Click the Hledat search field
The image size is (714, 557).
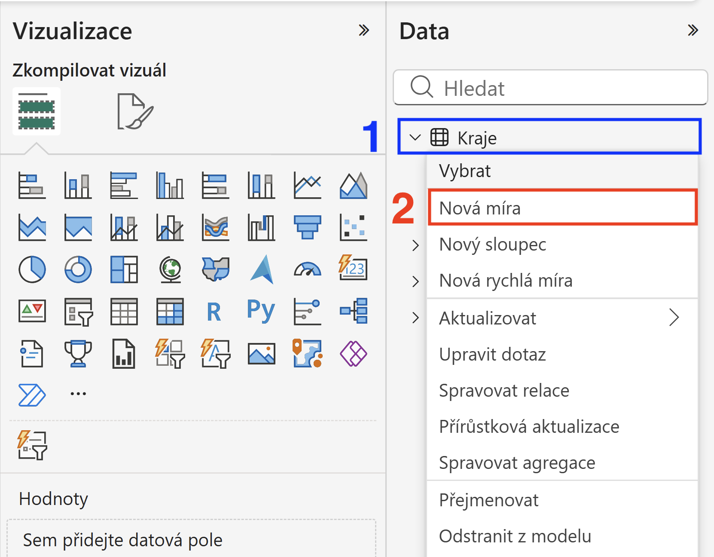tap(550, 88)
